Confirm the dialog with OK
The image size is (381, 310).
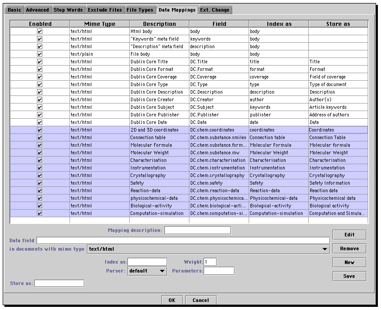(x=172, y=300)
